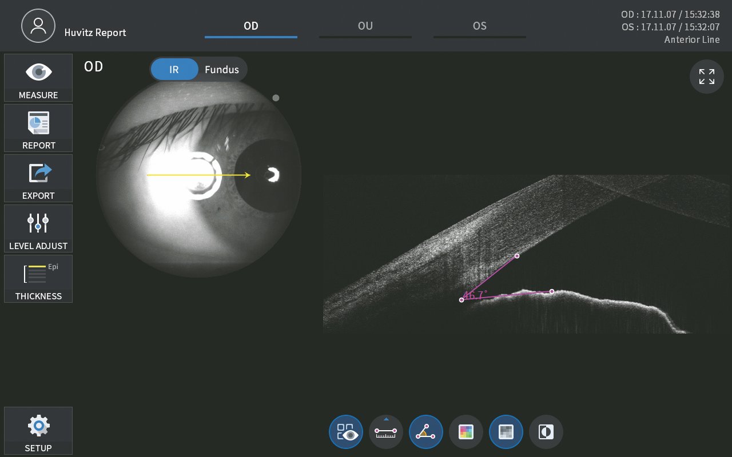Open the THICKNESS Epi layer tool

coord(38,279)
